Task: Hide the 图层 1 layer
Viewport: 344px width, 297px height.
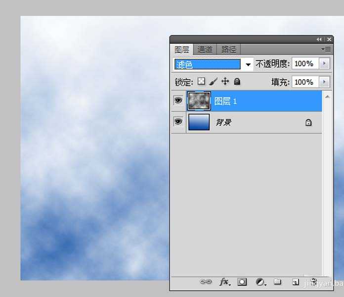Action: [178, 101]
